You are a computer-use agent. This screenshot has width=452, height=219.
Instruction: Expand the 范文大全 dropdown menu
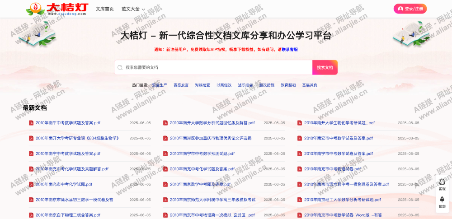pyautogui.click(x=133, y=9)
